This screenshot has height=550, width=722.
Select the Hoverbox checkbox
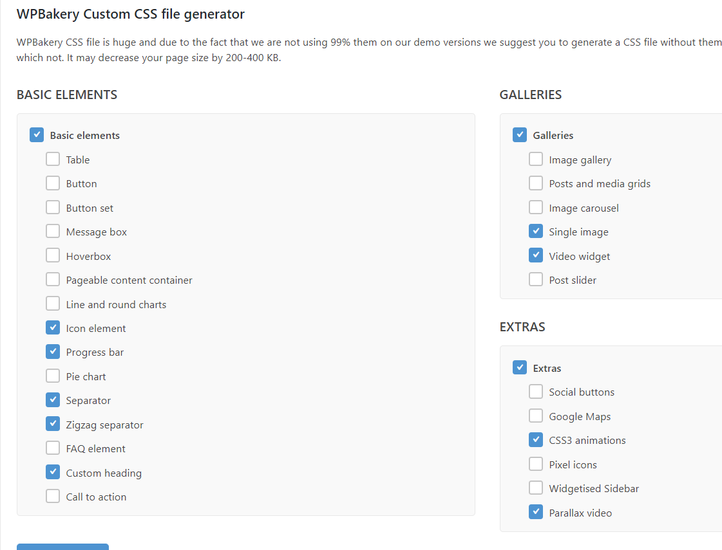(53, 256)
